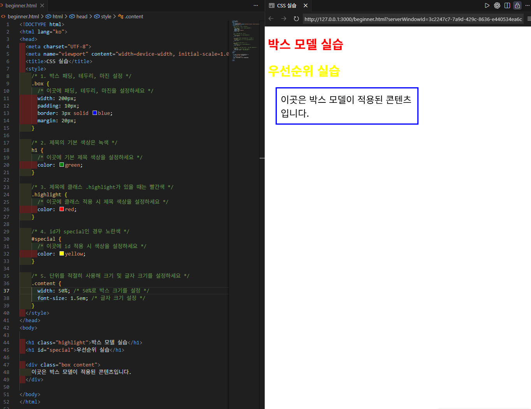Click the div class="box content" line
This screenshot has width=531, height=409.
[63, 365]
